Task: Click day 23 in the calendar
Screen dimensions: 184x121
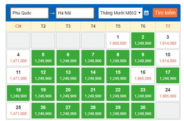Action: (143, 93)
